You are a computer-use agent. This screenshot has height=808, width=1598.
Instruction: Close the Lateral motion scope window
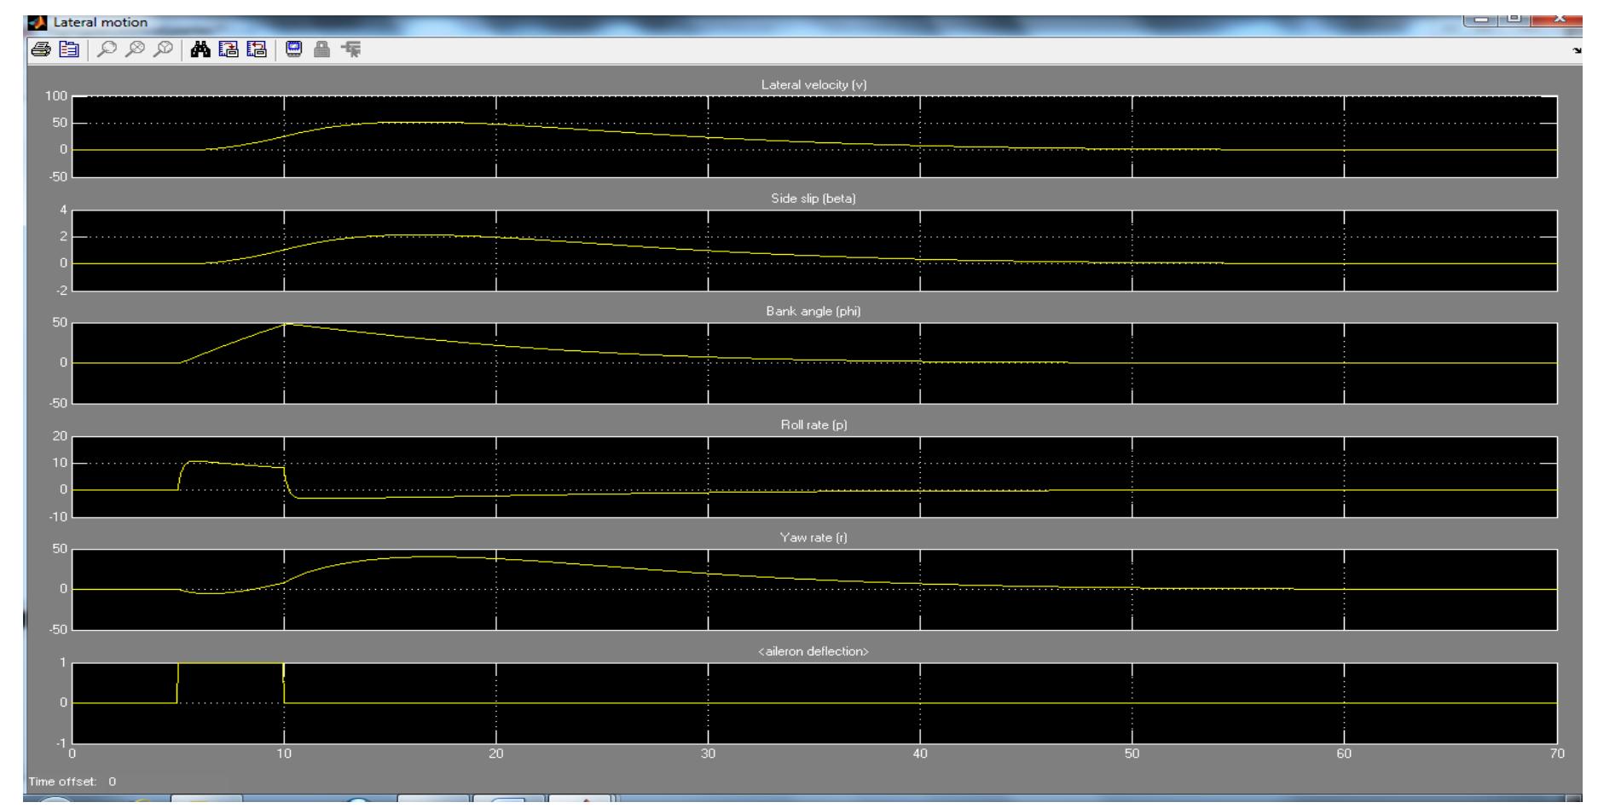click(x=1555, y=21)
